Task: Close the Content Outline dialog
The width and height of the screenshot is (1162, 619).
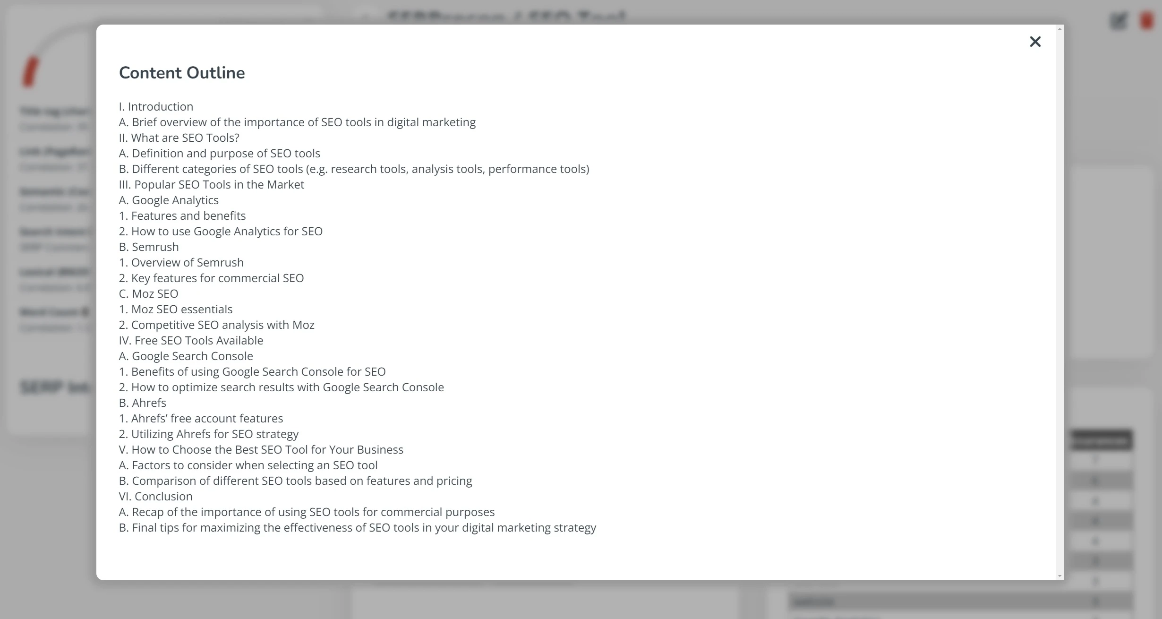Action: (x=1035, y=42)
